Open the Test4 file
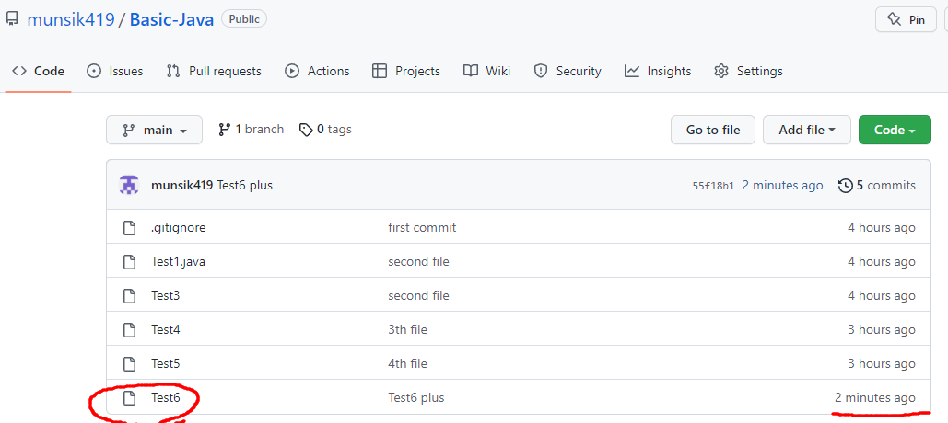Viewport: 948px width, 423px height. coord(166,329)
